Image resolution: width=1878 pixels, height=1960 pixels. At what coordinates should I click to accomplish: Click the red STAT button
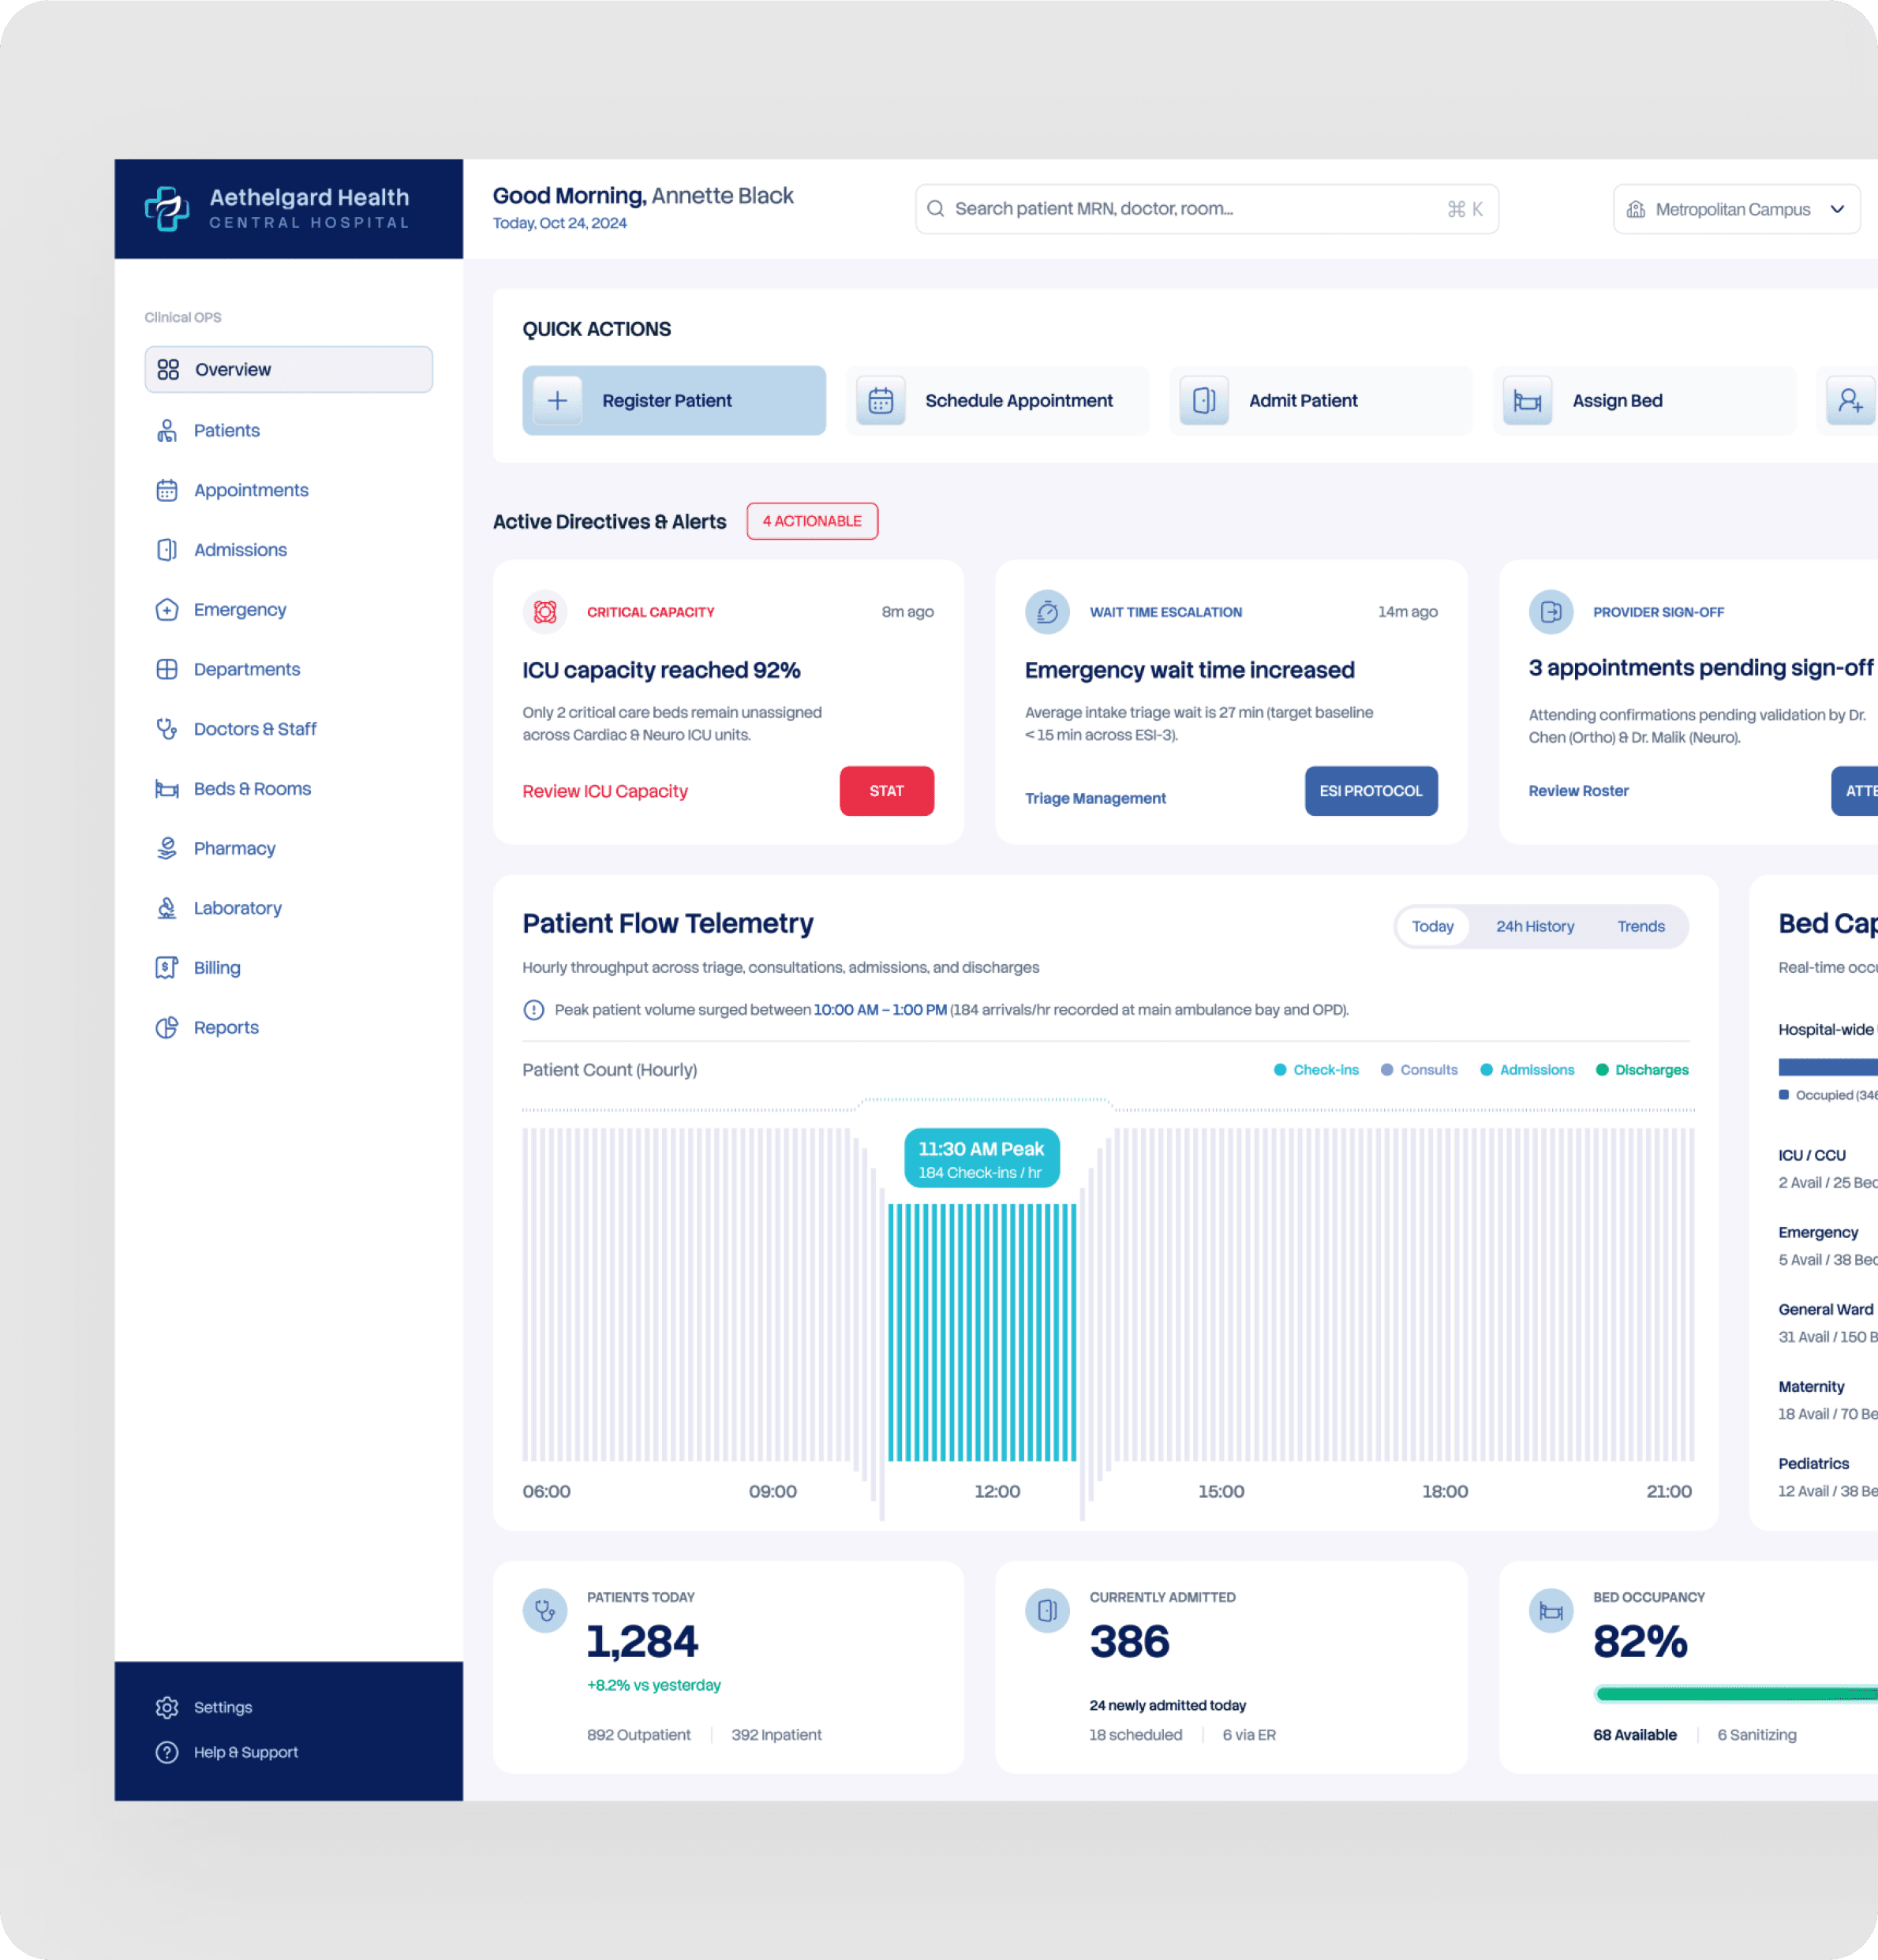(886, 790)
